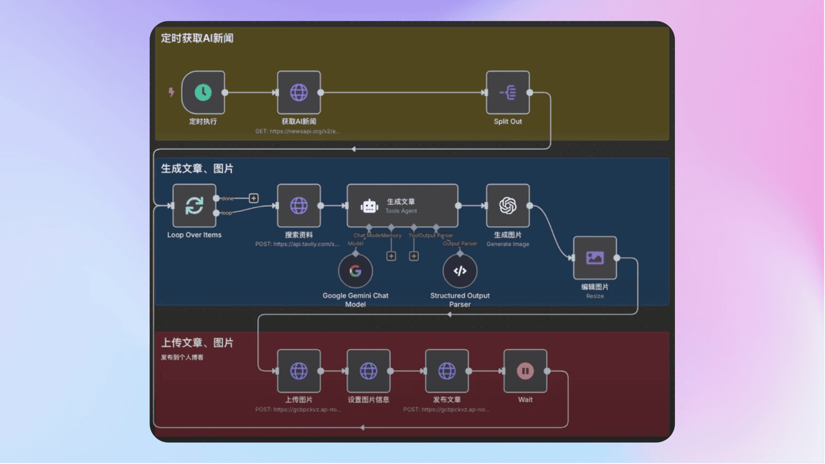Screen dimensions: 825x464
Task: Add a Tool sub-node with plus button
Action: coord(414,256)
